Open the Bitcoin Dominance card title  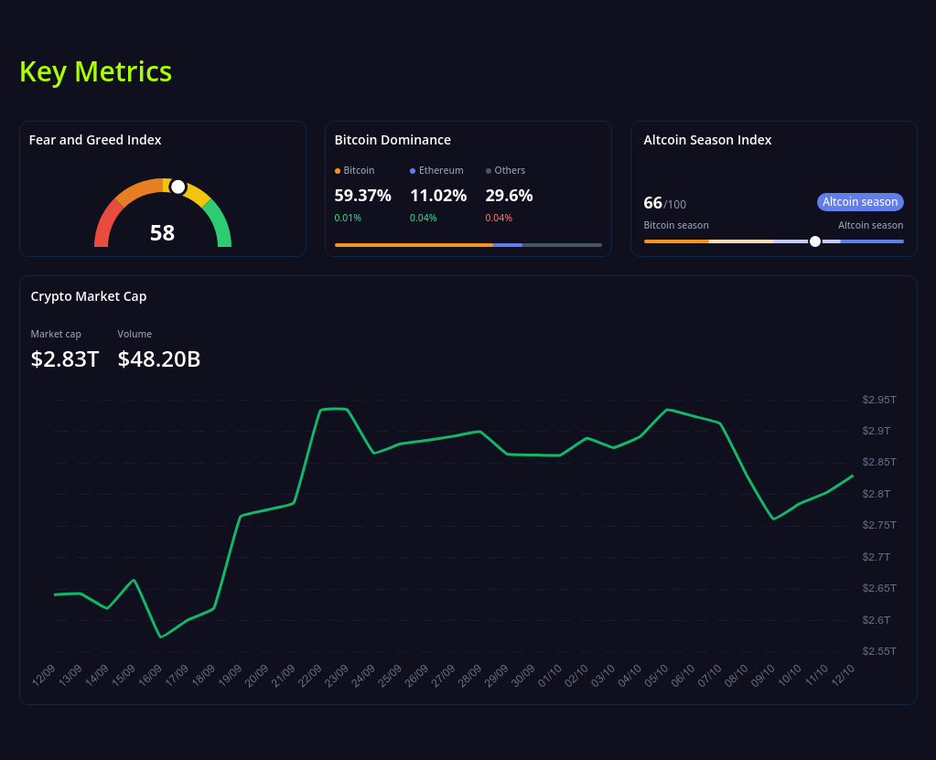pyautogui.click(x=393, y=140)
